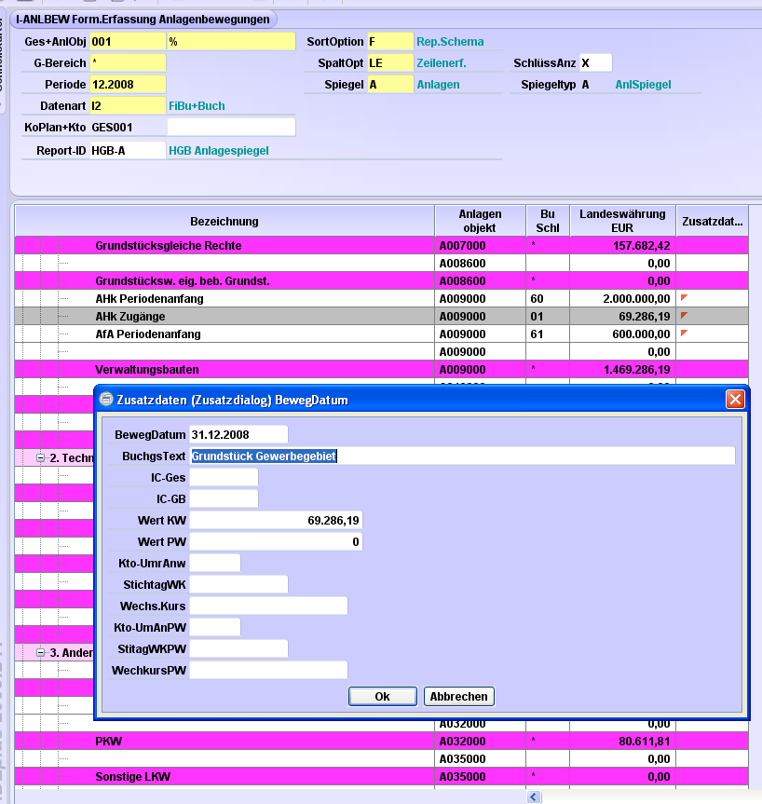Select the Grundstücksw. eig. beb. Grundst. row

(382, 281)
